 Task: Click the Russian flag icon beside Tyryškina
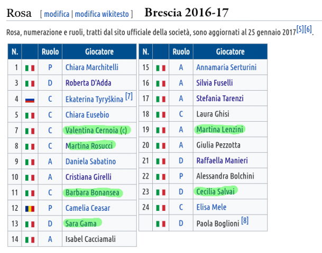tap(30, 100)
